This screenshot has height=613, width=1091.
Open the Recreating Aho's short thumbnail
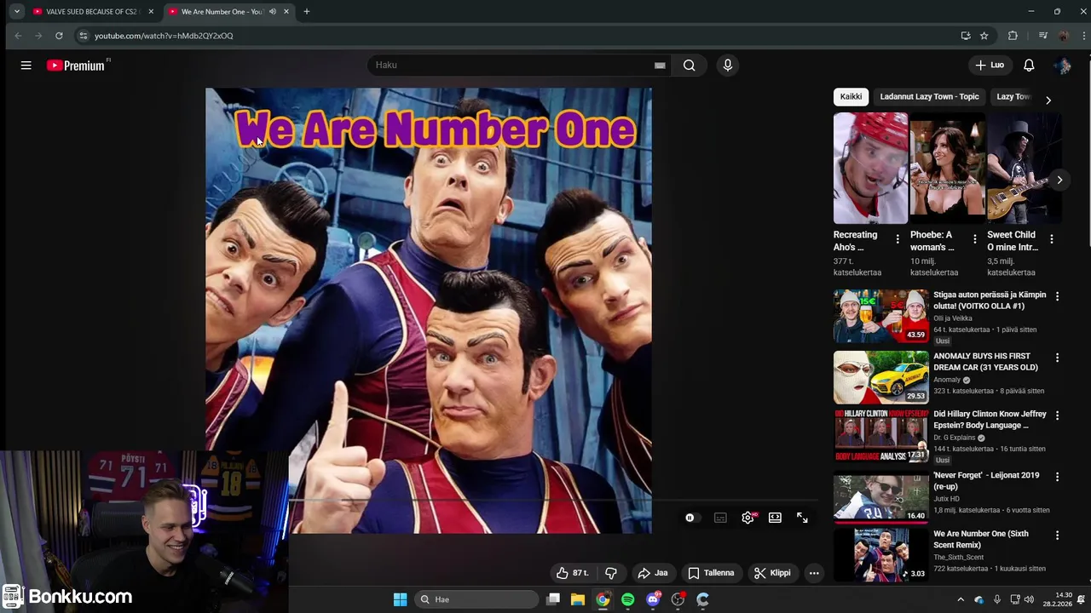[870, 169]
